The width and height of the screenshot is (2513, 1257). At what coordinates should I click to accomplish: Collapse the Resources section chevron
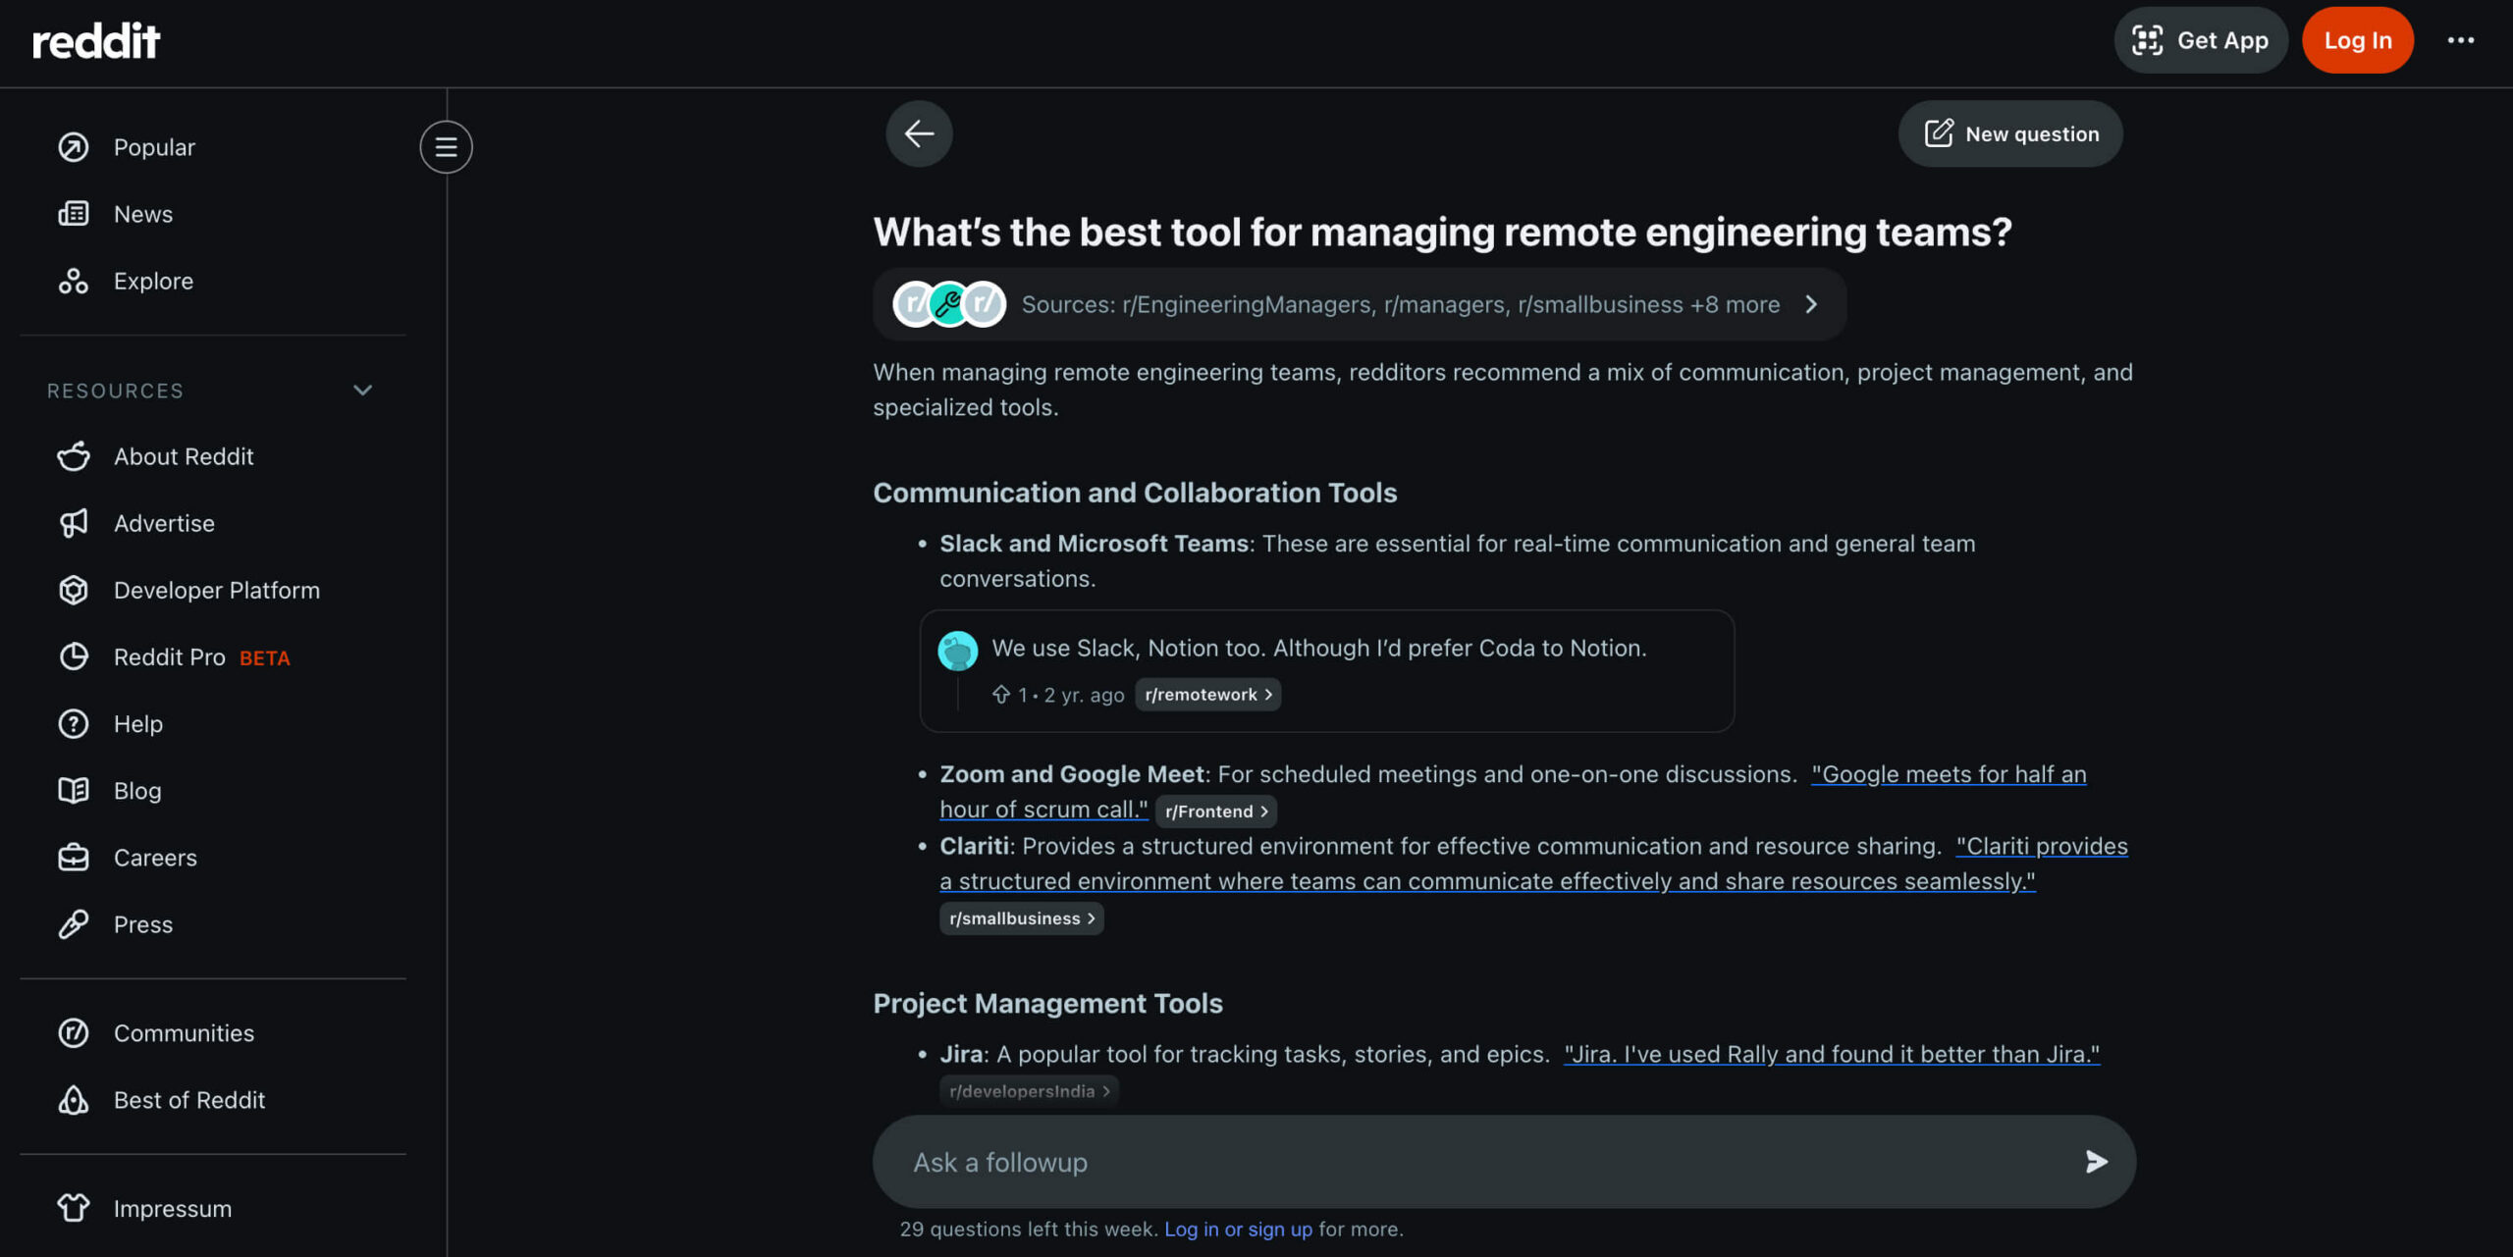click(x=362, y=391)
